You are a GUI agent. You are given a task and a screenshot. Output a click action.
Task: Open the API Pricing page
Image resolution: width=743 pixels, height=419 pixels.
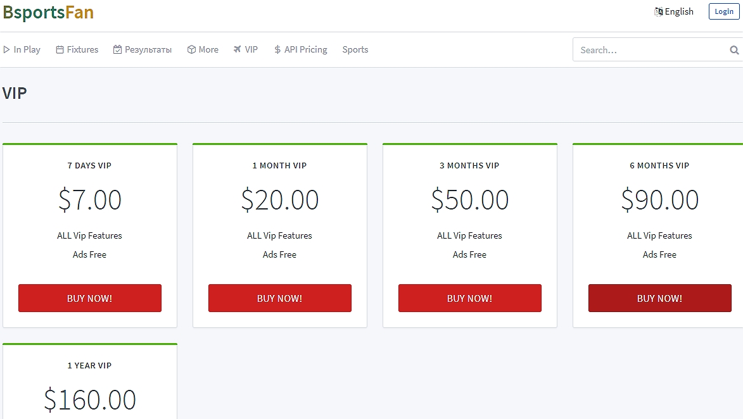(305, 49)
